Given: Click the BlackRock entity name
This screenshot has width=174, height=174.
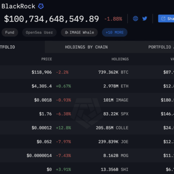Looking at the screenshot, I should tap(18, 6).
